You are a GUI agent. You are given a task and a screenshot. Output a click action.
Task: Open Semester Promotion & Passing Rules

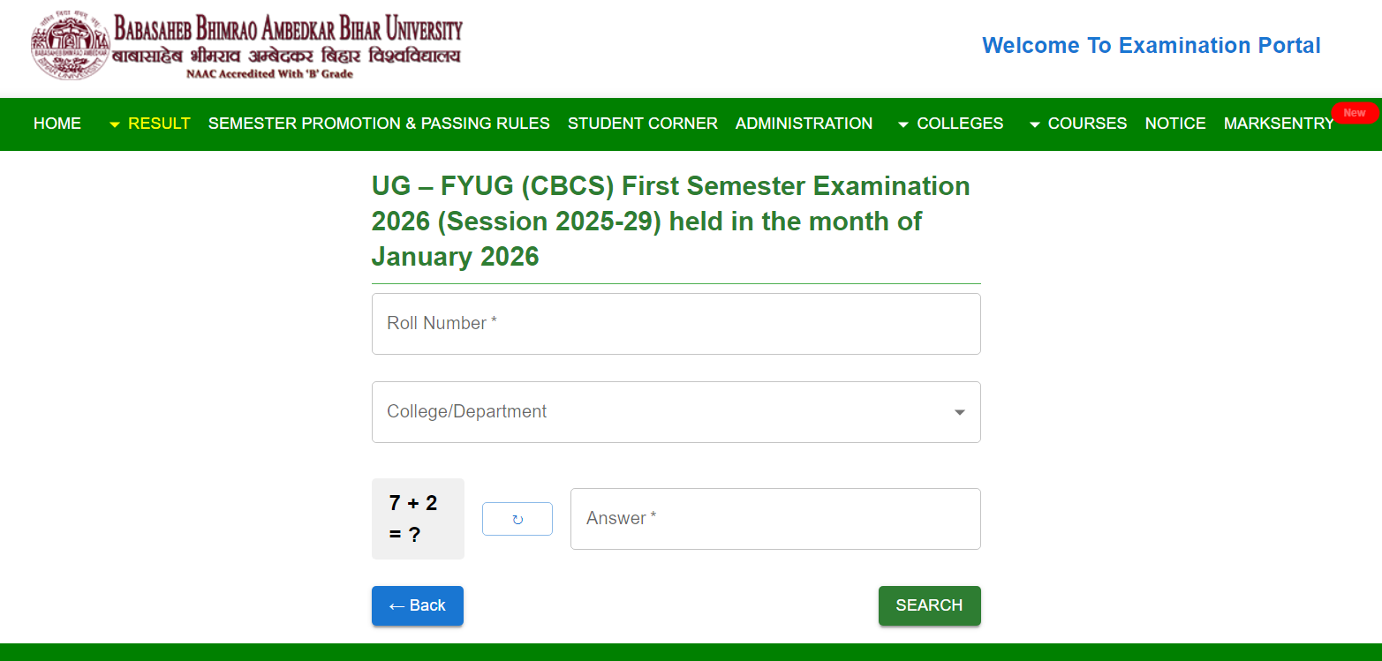(379, 124)
